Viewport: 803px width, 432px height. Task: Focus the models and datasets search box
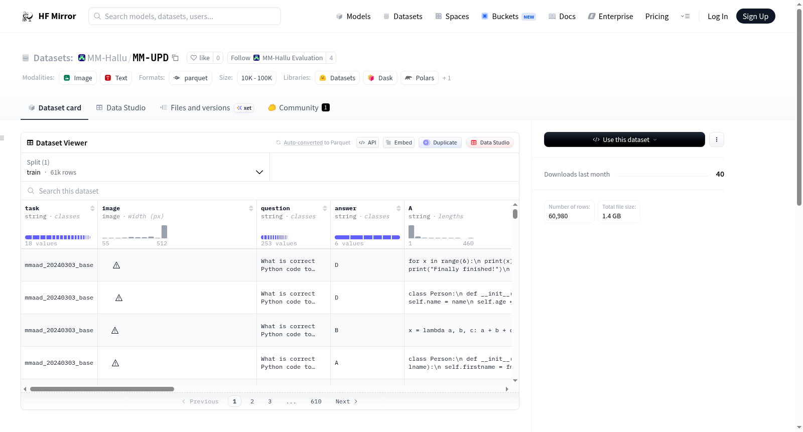185,16
